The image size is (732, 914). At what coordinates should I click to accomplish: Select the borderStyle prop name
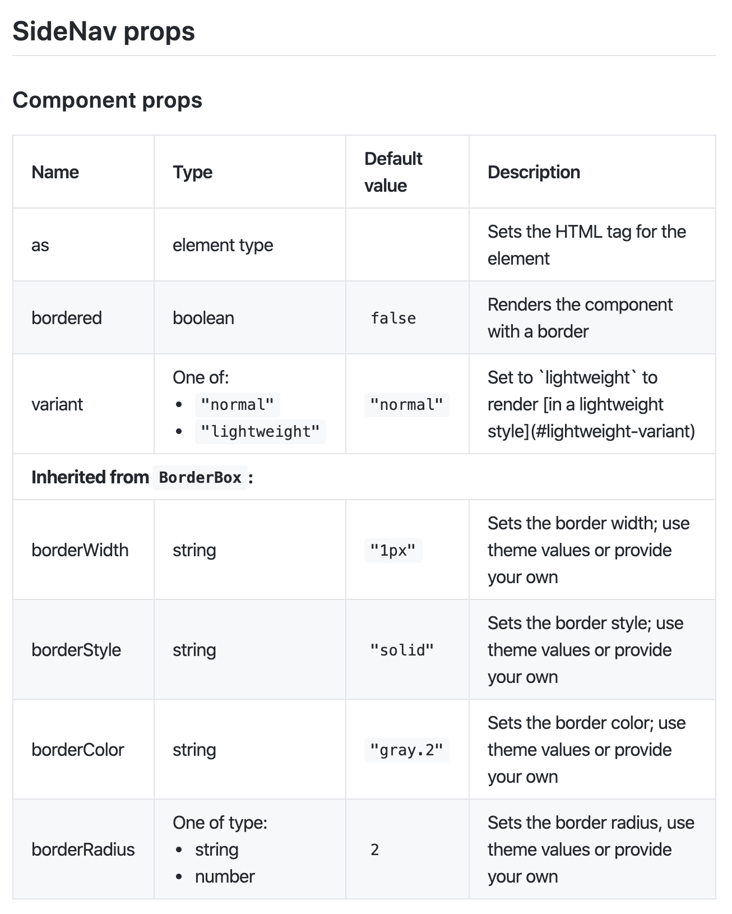[x=76, y=650]
